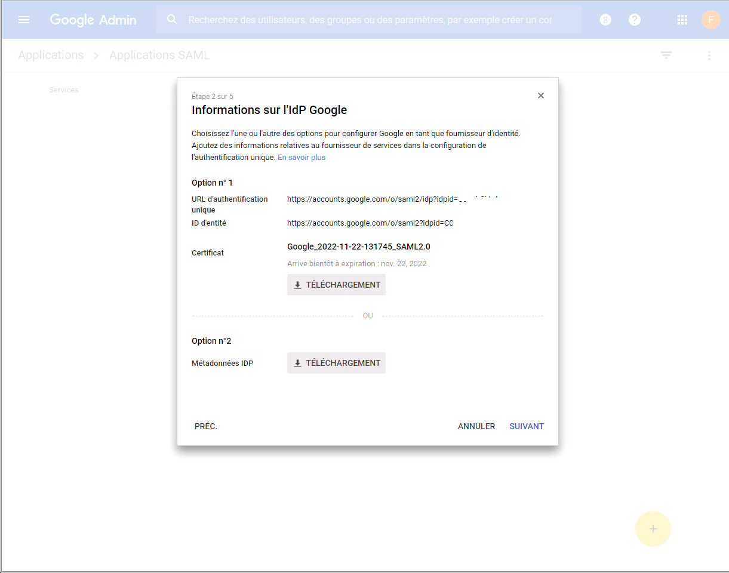
Task: Select the SSO URL value text
Action: tap(393, 199)
